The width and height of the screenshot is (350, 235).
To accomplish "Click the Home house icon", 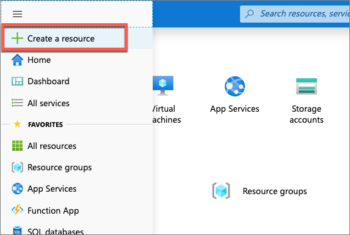I will 17,60.
